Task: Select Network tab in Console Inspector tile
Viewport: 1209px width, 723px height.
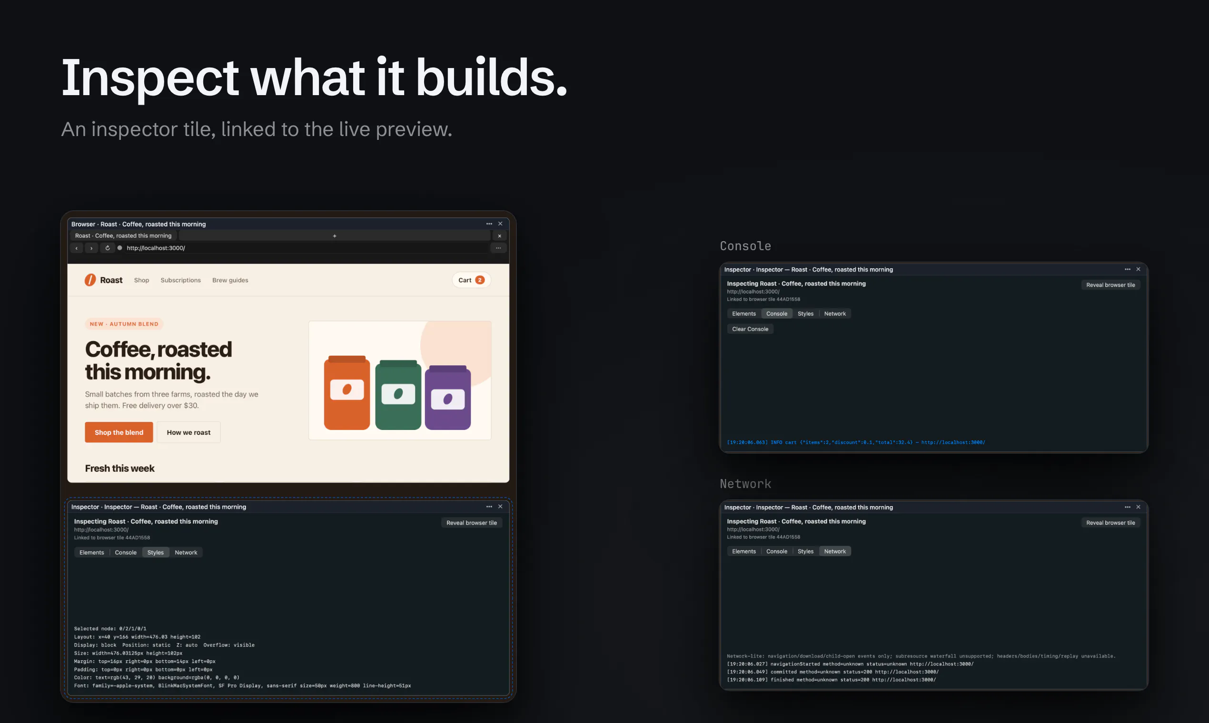Action: click(x=835, y=314)
